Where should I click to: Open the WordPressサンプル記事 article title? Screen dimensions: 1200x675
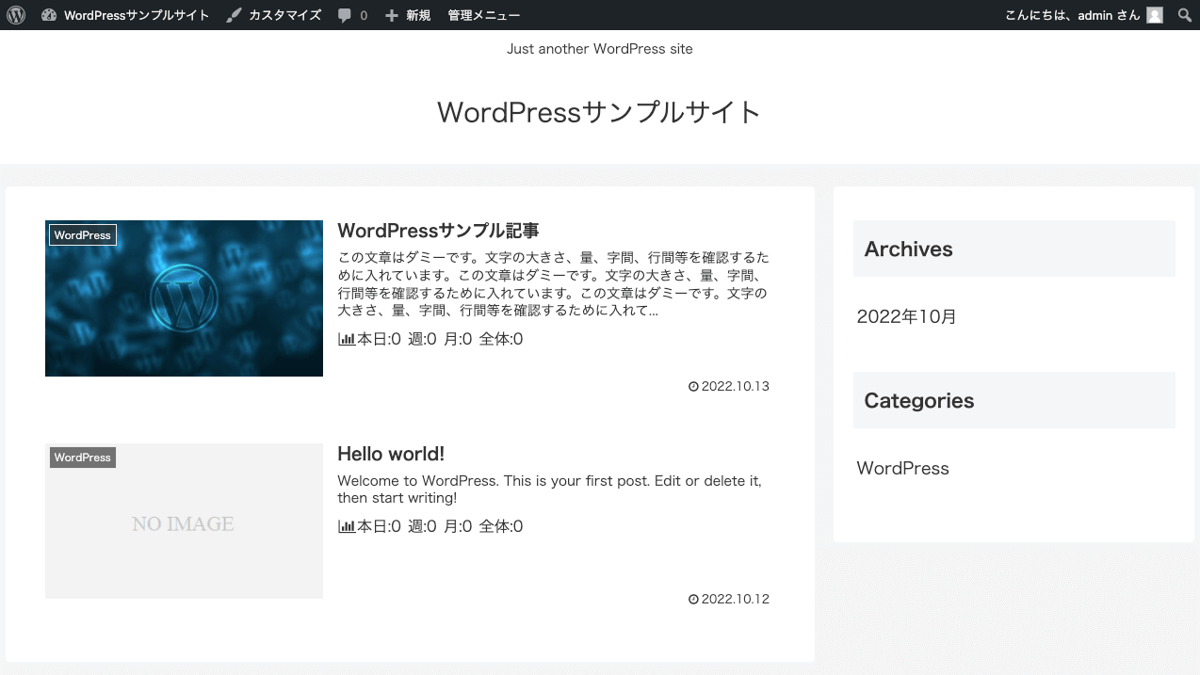click(x=439, y=230)
